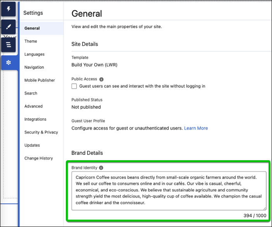Open the Advanced settings tab
This screenshot has height=227, width=272.
pos(42,106)
